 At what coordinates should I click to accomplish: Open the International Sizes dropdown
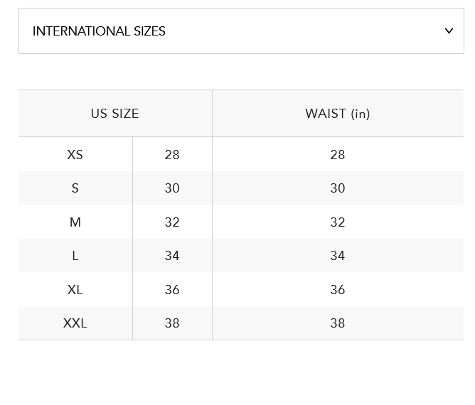[241, 31]
